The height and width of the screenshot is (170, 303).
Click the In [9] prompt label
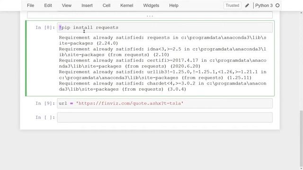(45, 103)
